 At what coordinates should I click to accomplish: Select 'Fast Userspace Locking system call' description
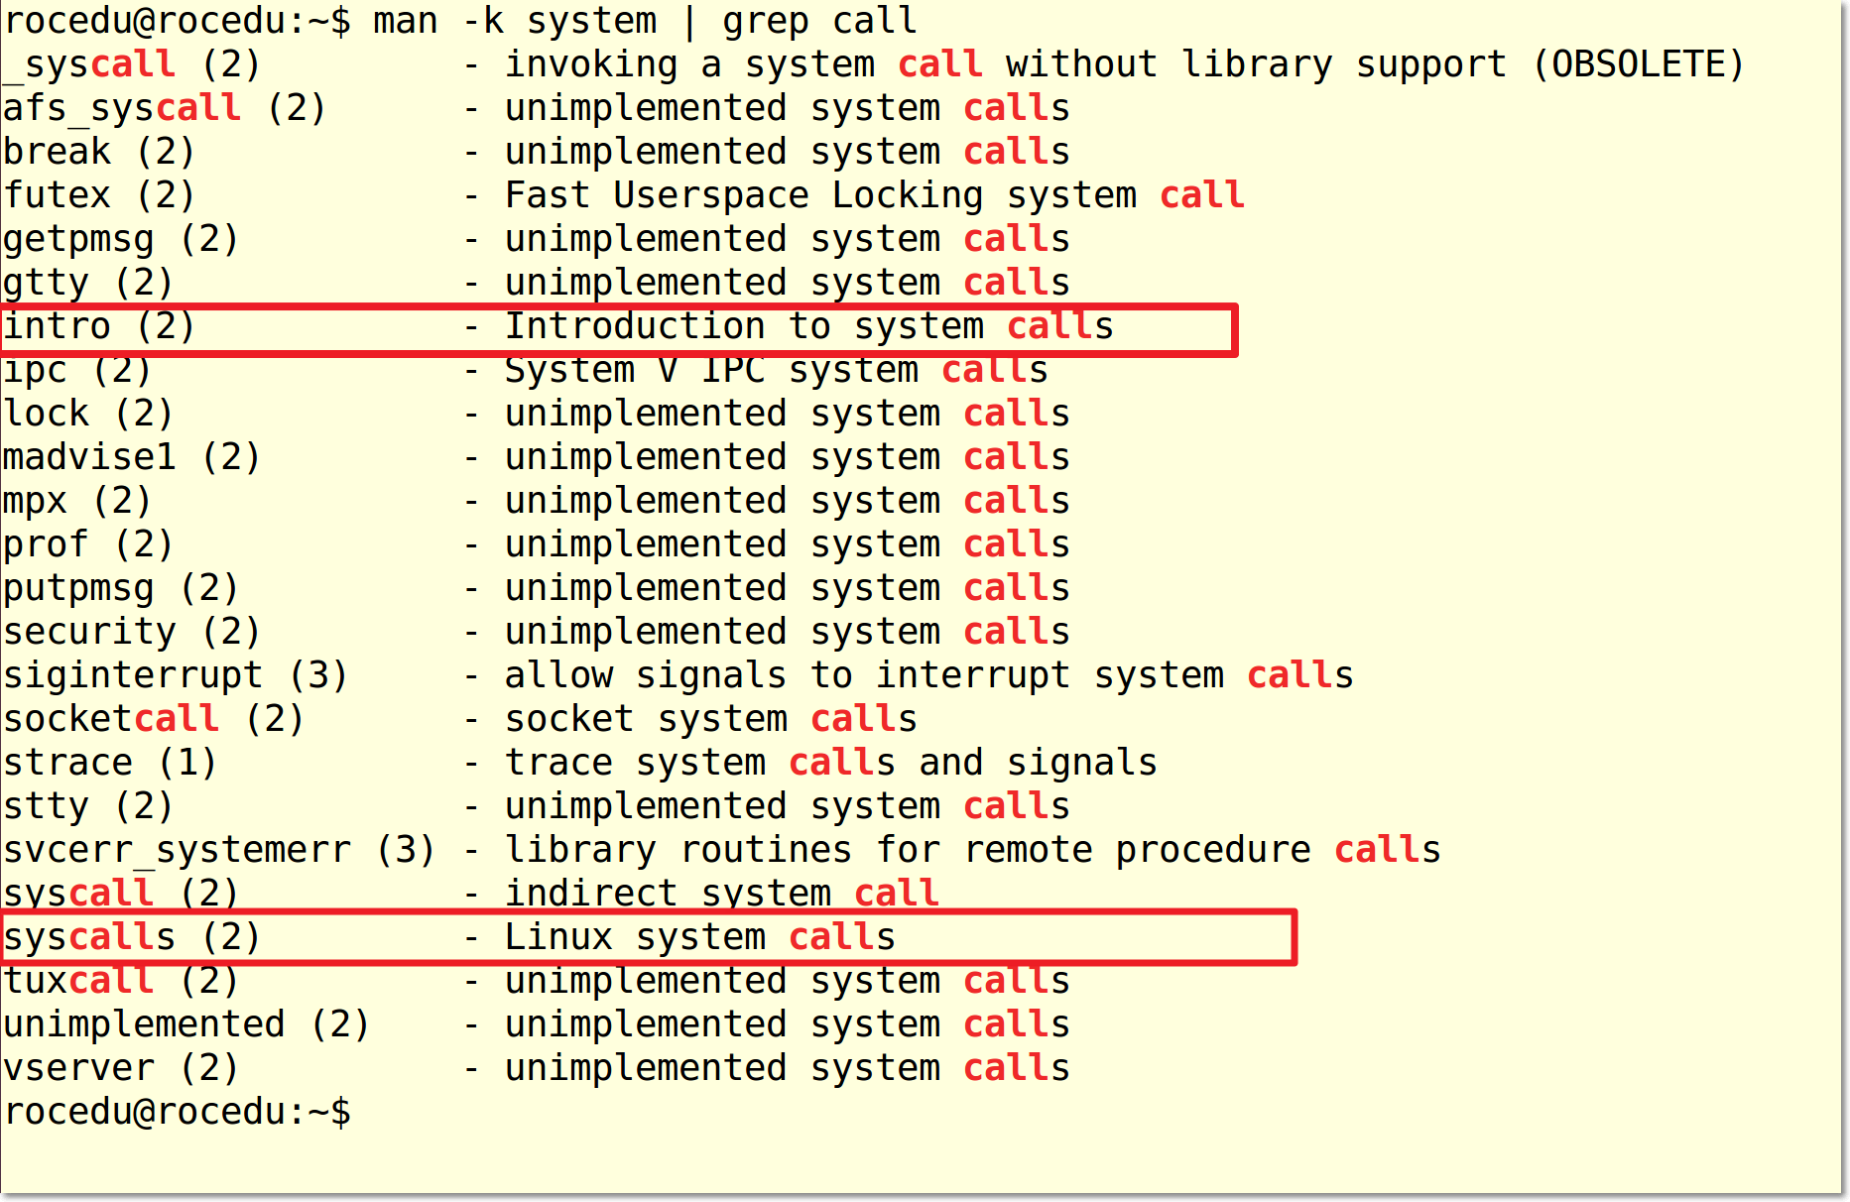click(875, 195)
